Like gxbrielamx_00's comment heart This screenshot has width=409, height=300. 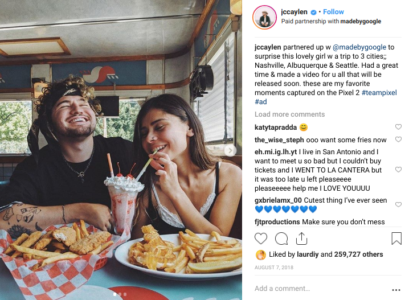[398, 204]
